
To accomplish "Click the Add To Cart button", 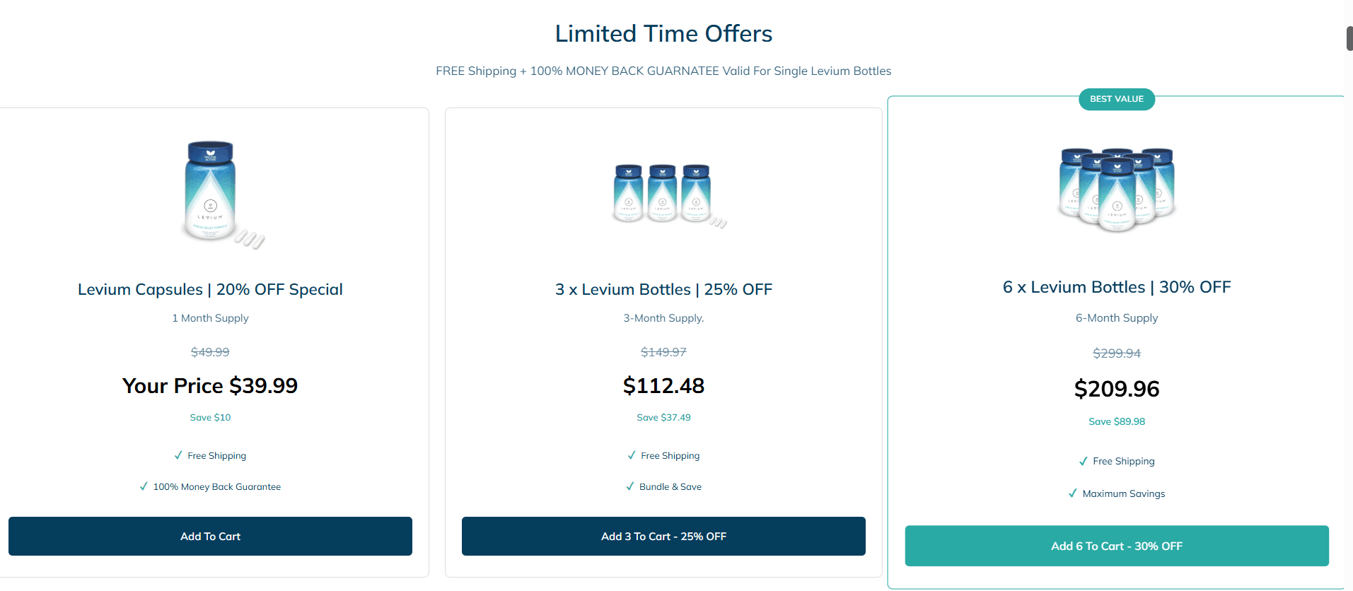I will coord(210,536).
